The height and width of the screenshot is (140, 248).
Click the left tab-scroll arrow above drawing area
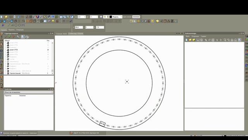click(x=177, y=33)
